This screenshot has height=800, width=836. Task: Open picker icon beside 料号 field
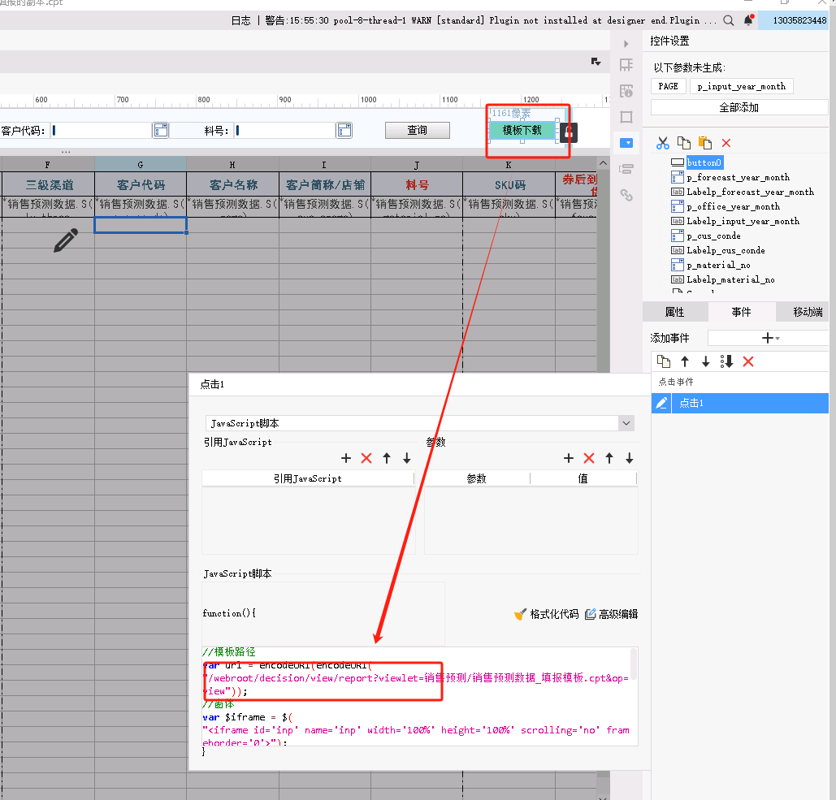pyautogui.click(x=344, y=130)
